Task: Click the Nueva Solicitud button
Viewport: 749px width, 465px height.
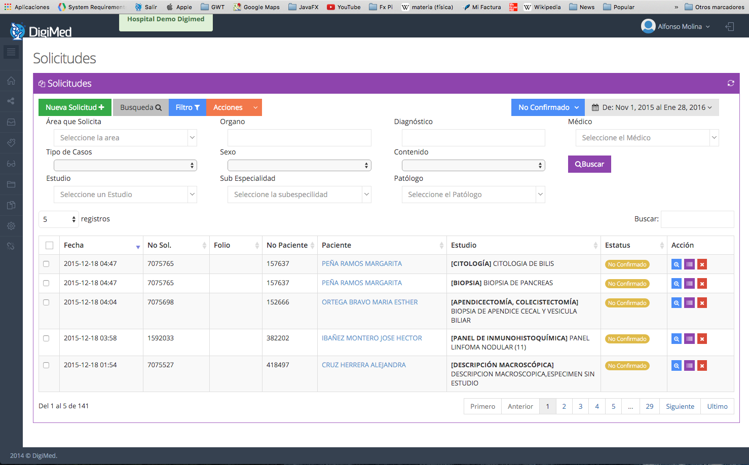Action: pos(74,107)
